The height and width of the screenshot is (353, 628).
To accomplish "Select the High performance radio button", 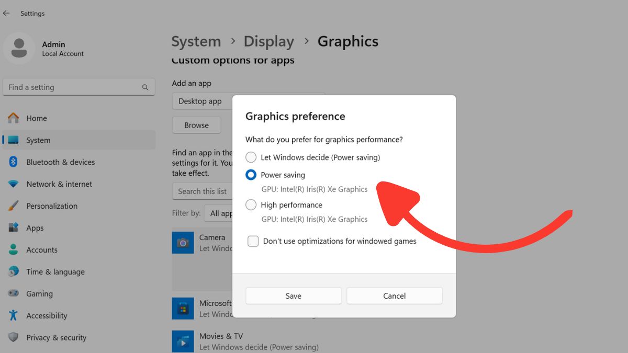I will tap(251, 205).
